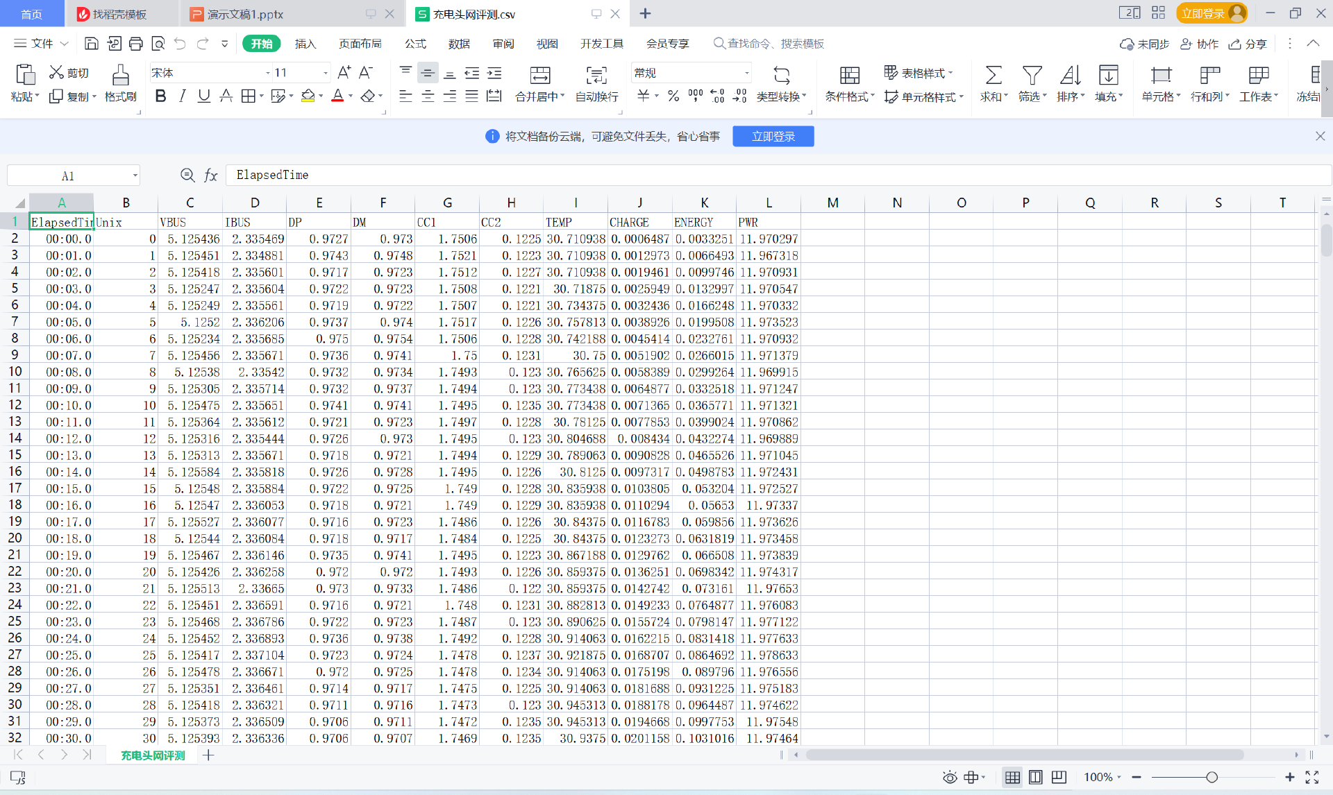Screen dimensions: 1333x795
Task: Toggle italic formatting
Action: click(x=182, y=96)
